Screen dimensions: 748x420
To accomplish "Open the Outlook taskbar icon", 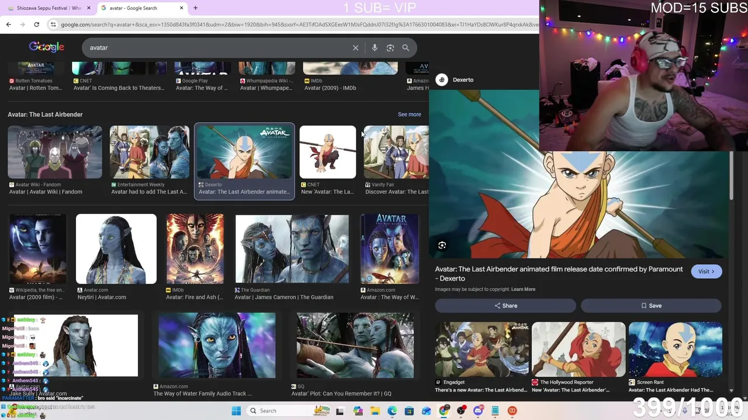I will coord(427,411).
